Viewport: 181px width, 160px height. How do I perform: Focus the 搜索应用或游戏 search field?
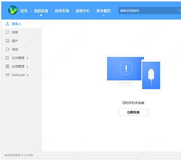[150, 11]
